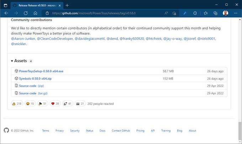The width and height of the screenshot is (242, 144).
Task: Open Contact GitHub footer link
Action: (121, 131)
